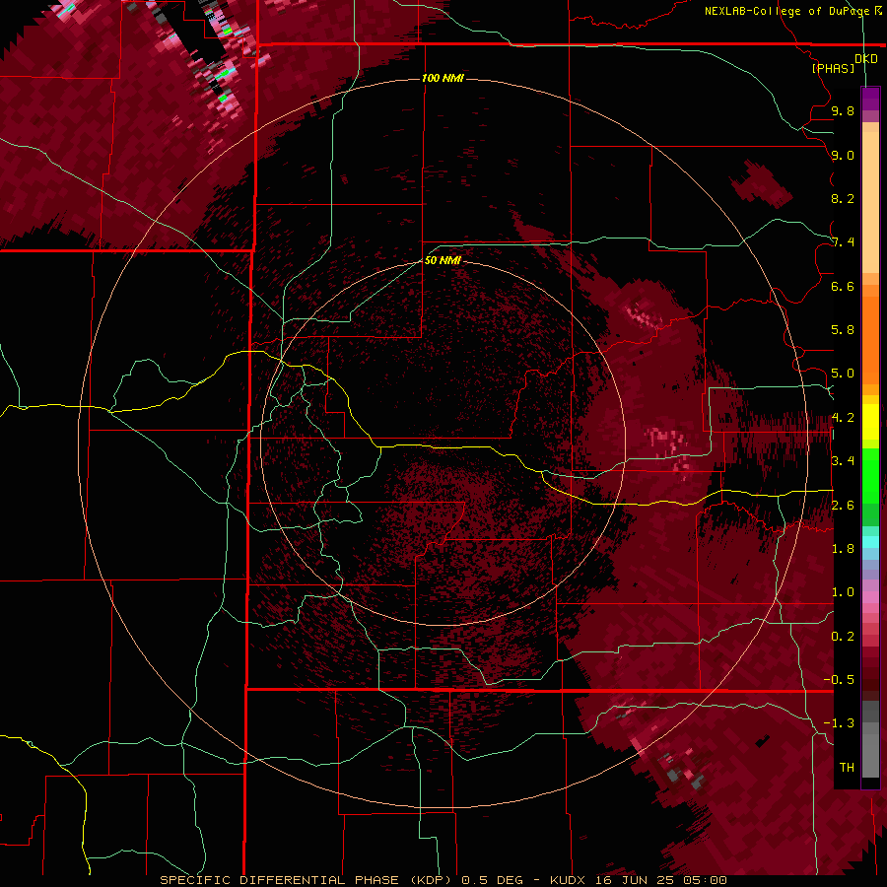Click the 7.4 value on color scale
Viewport: 887px width, 887px height.
(x=843, y=242)
